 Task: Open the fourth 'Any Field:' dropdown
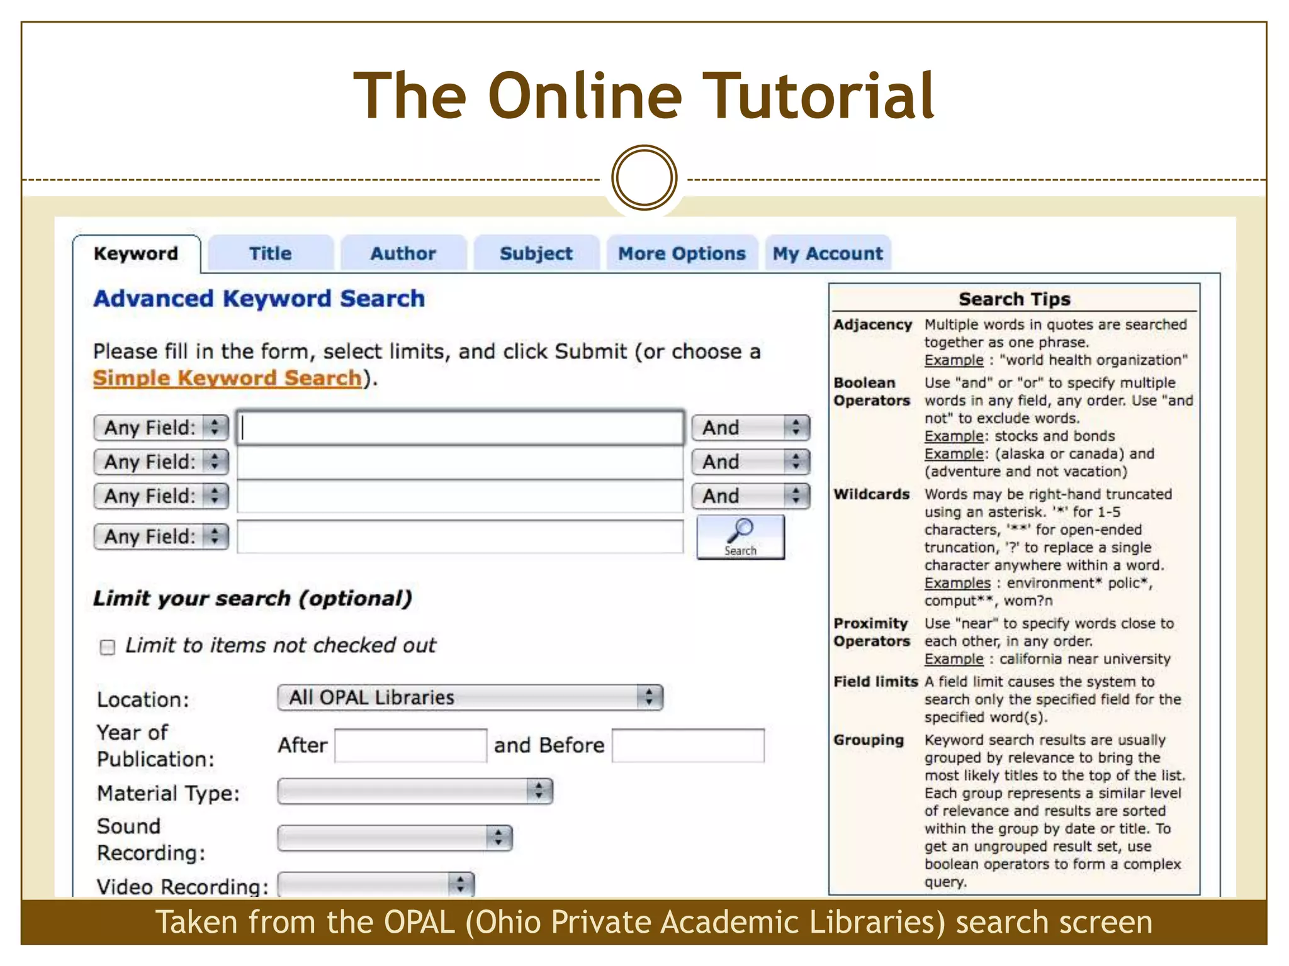point(161,536)
